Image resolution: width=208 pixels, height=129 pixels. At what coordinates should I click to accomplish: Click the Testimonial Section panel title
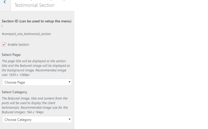34,5
